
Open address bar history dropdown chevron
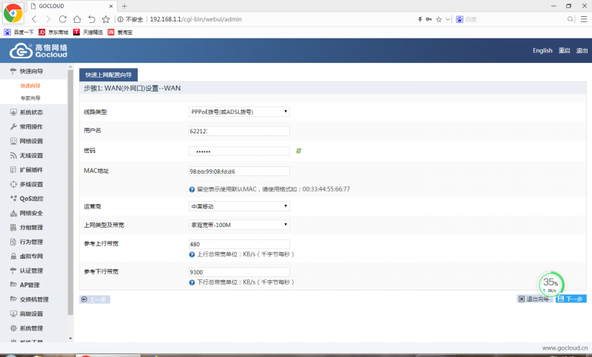click(448, 19)
